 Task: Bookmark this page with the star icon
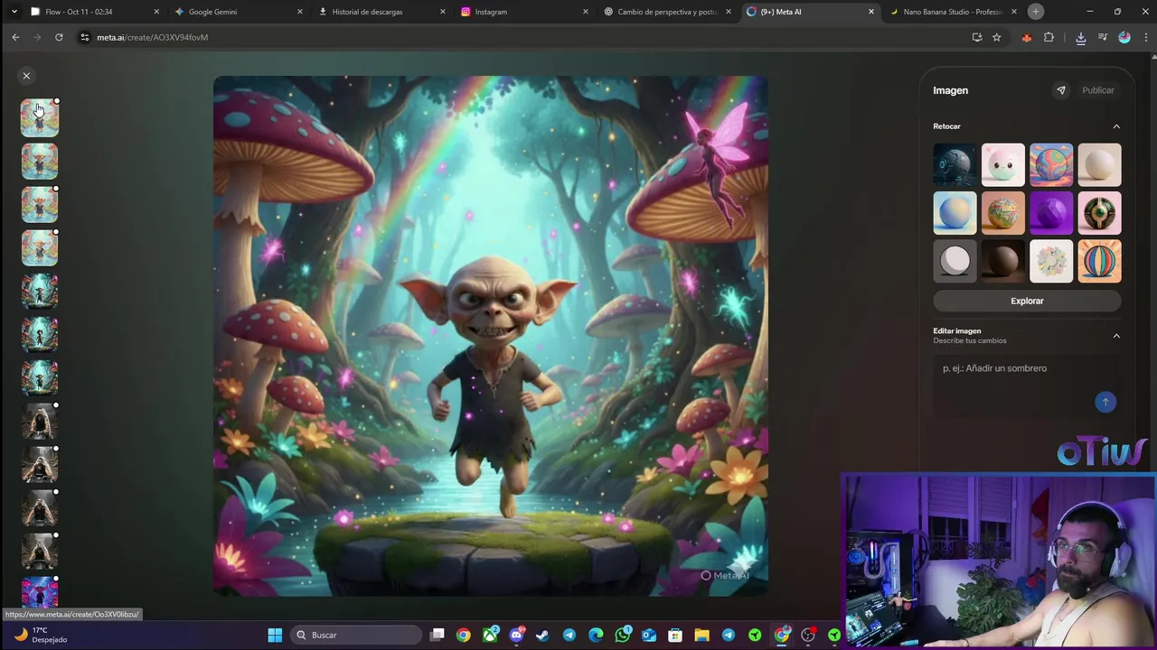(997, 37)
